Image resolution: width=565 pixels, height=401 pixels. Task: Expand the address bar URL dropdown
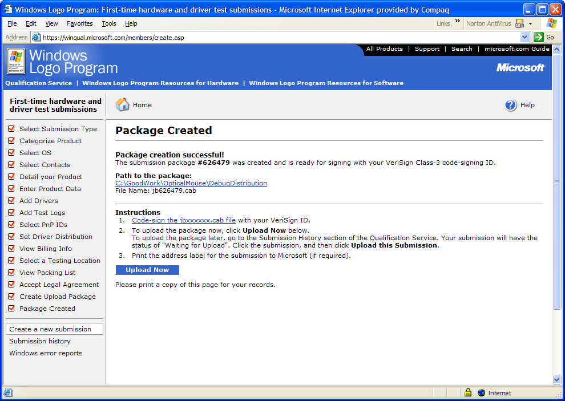[525, 37]
